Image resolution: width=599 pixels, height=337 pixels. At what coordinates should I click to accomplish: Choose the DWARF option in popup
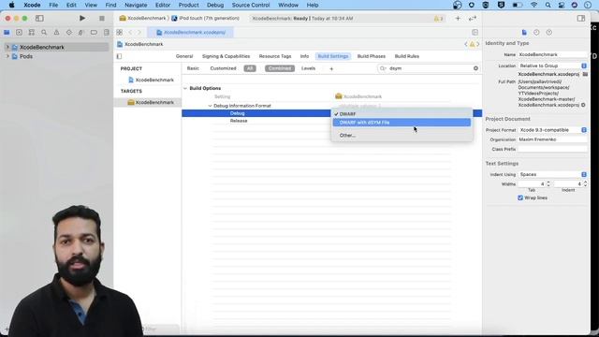click(x=402, y=114)
